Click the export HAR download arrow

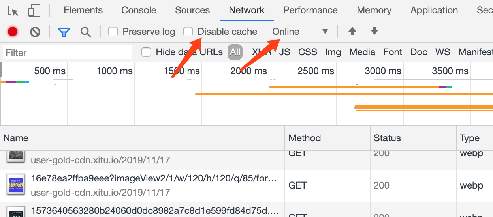click(x=374, y=32)
